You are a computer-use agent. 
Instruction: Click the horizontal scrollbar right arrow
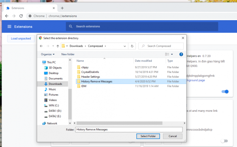click(184, 123)
